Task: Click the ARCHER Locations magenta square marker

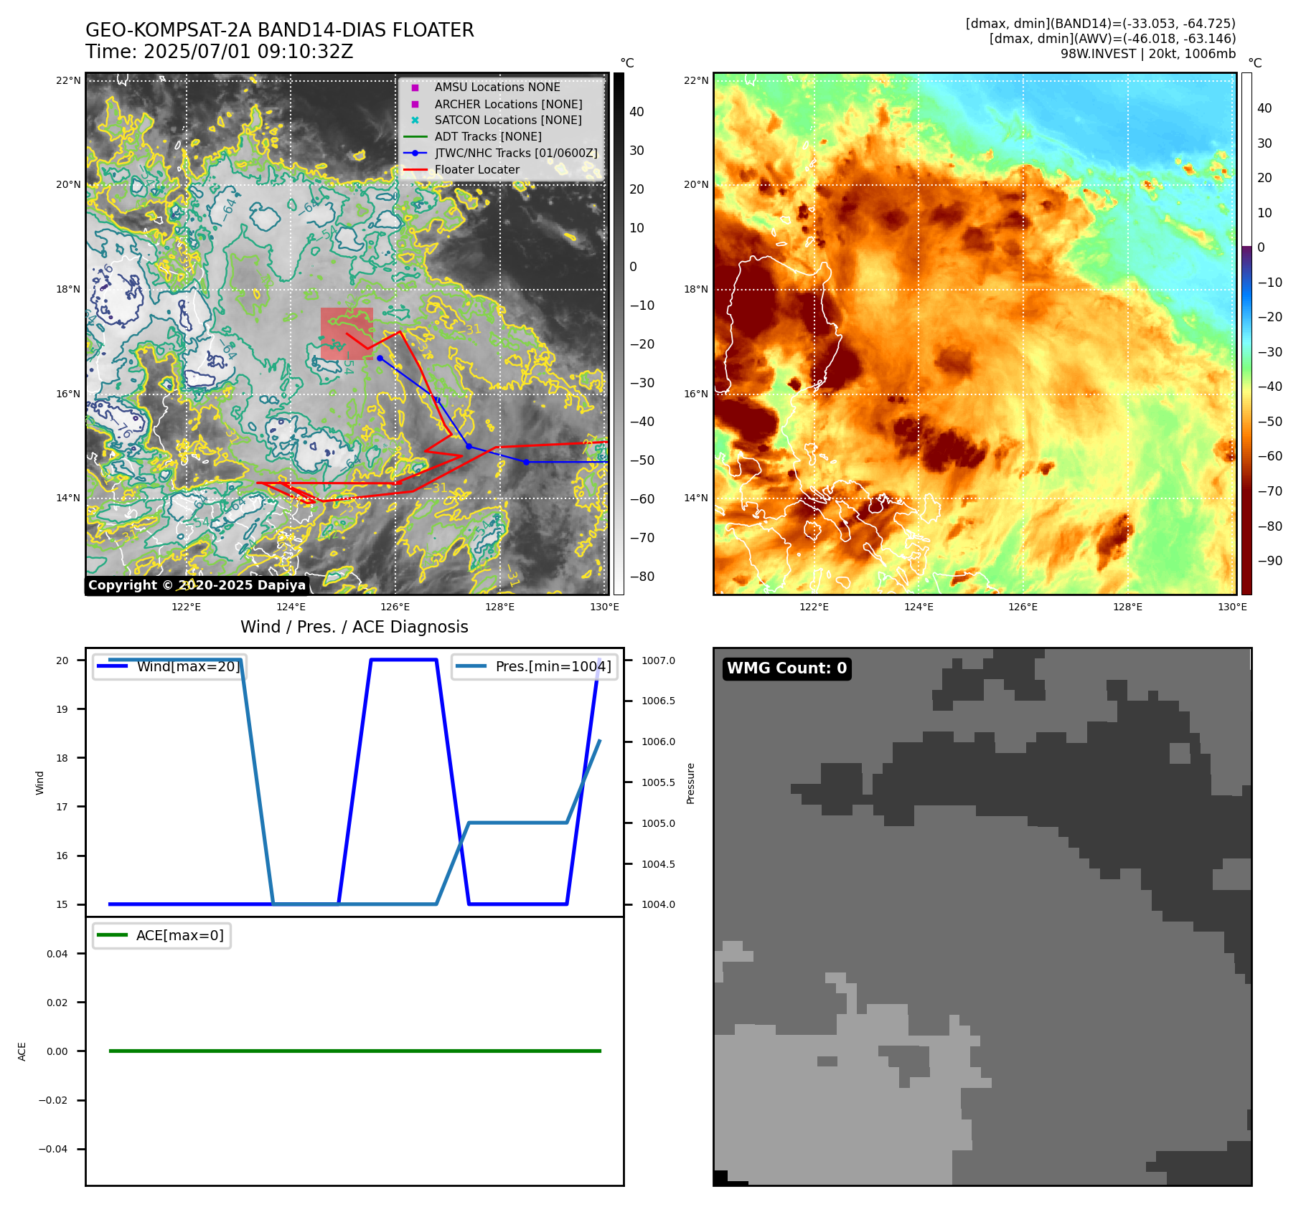Action: click(x=415, y=104)
